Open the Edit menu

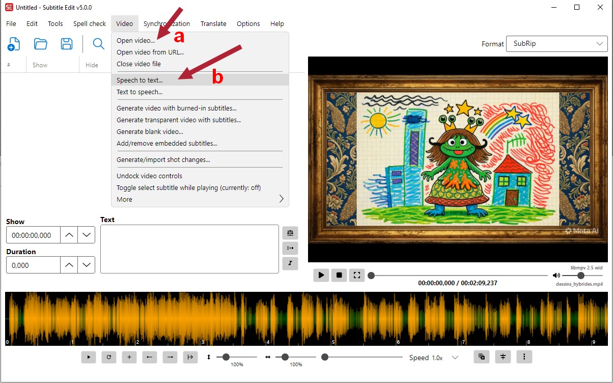pyautogui.click(x=32, y=23)
